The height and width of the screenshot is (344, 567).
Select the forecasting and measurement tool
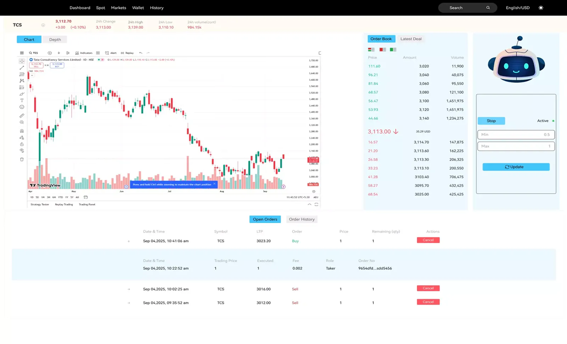[x=22, y=87]
